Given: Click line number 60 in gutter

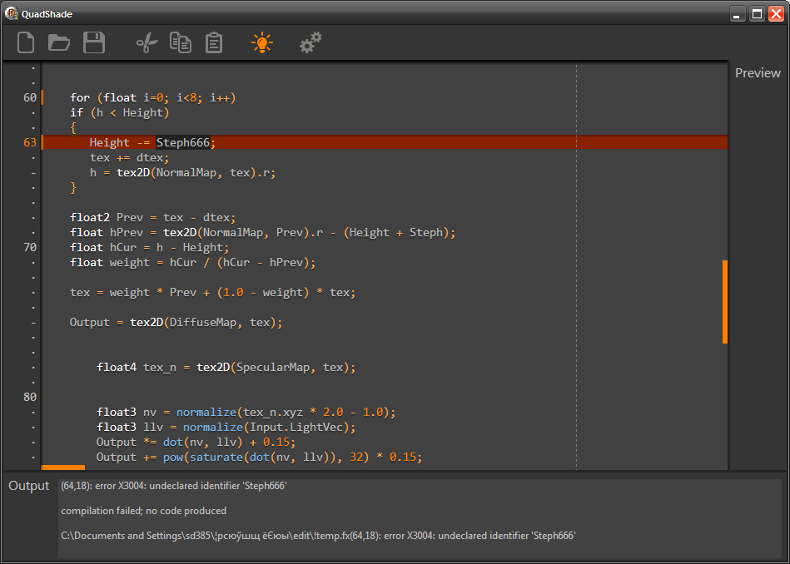Looking at the screenshot, I should click(30, 97).
